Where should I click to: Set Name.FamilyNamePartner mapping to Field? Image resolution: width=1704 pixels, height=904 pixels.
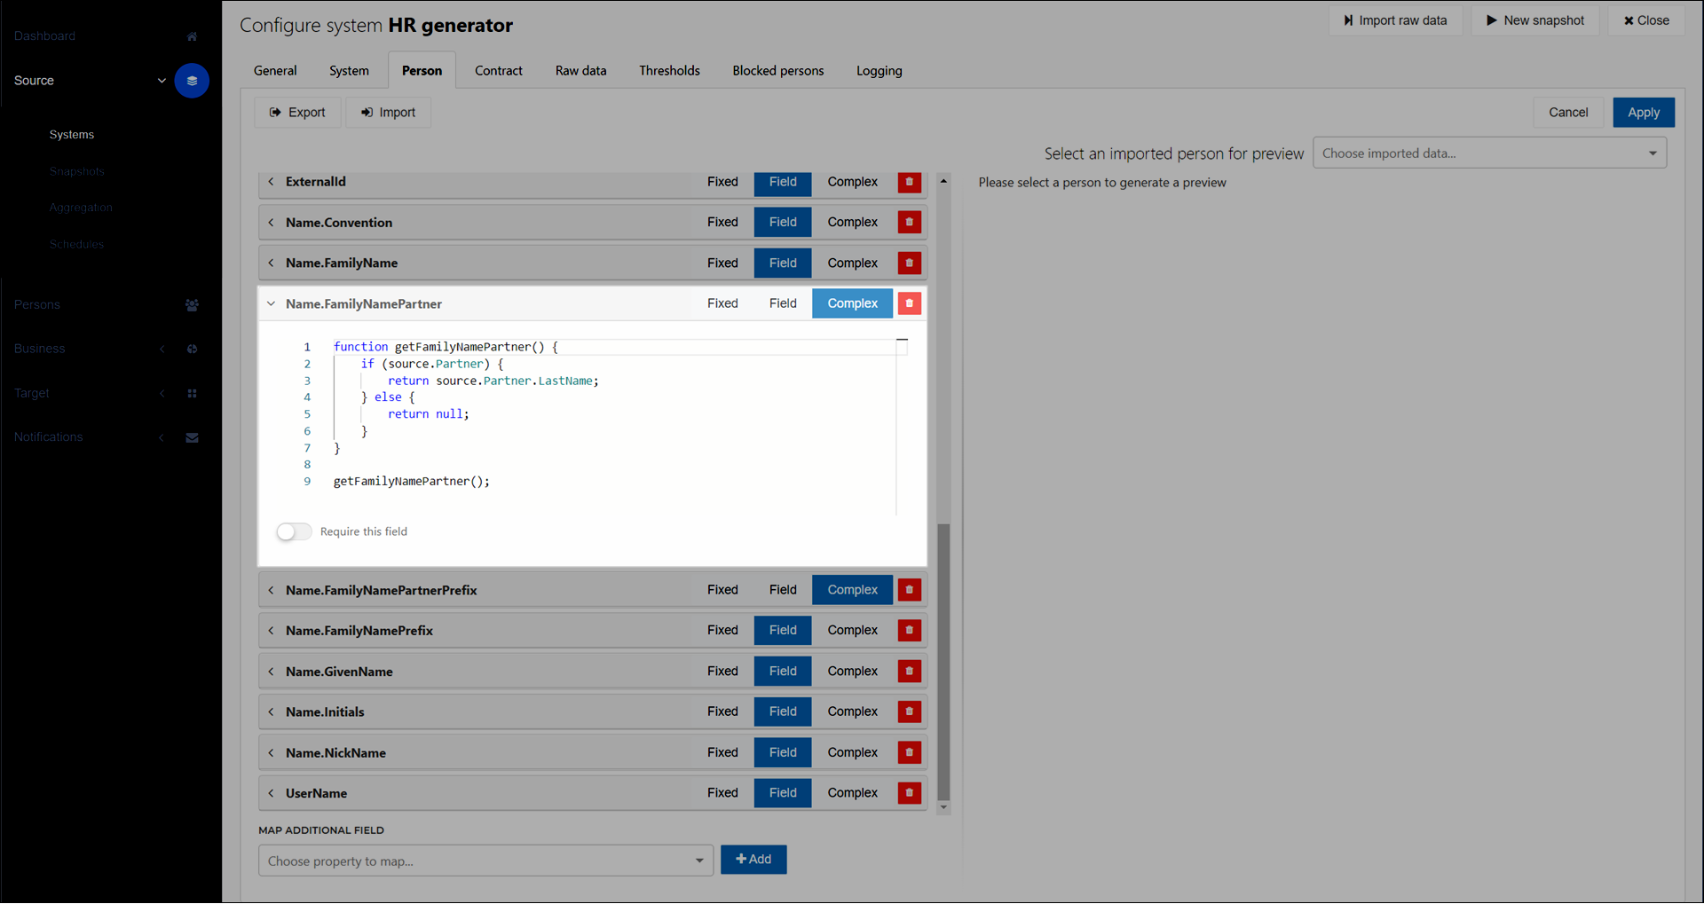pyautogui.click(x=783, y=303)
